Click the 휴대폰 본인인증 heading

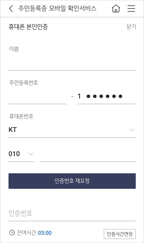[28, 27]
